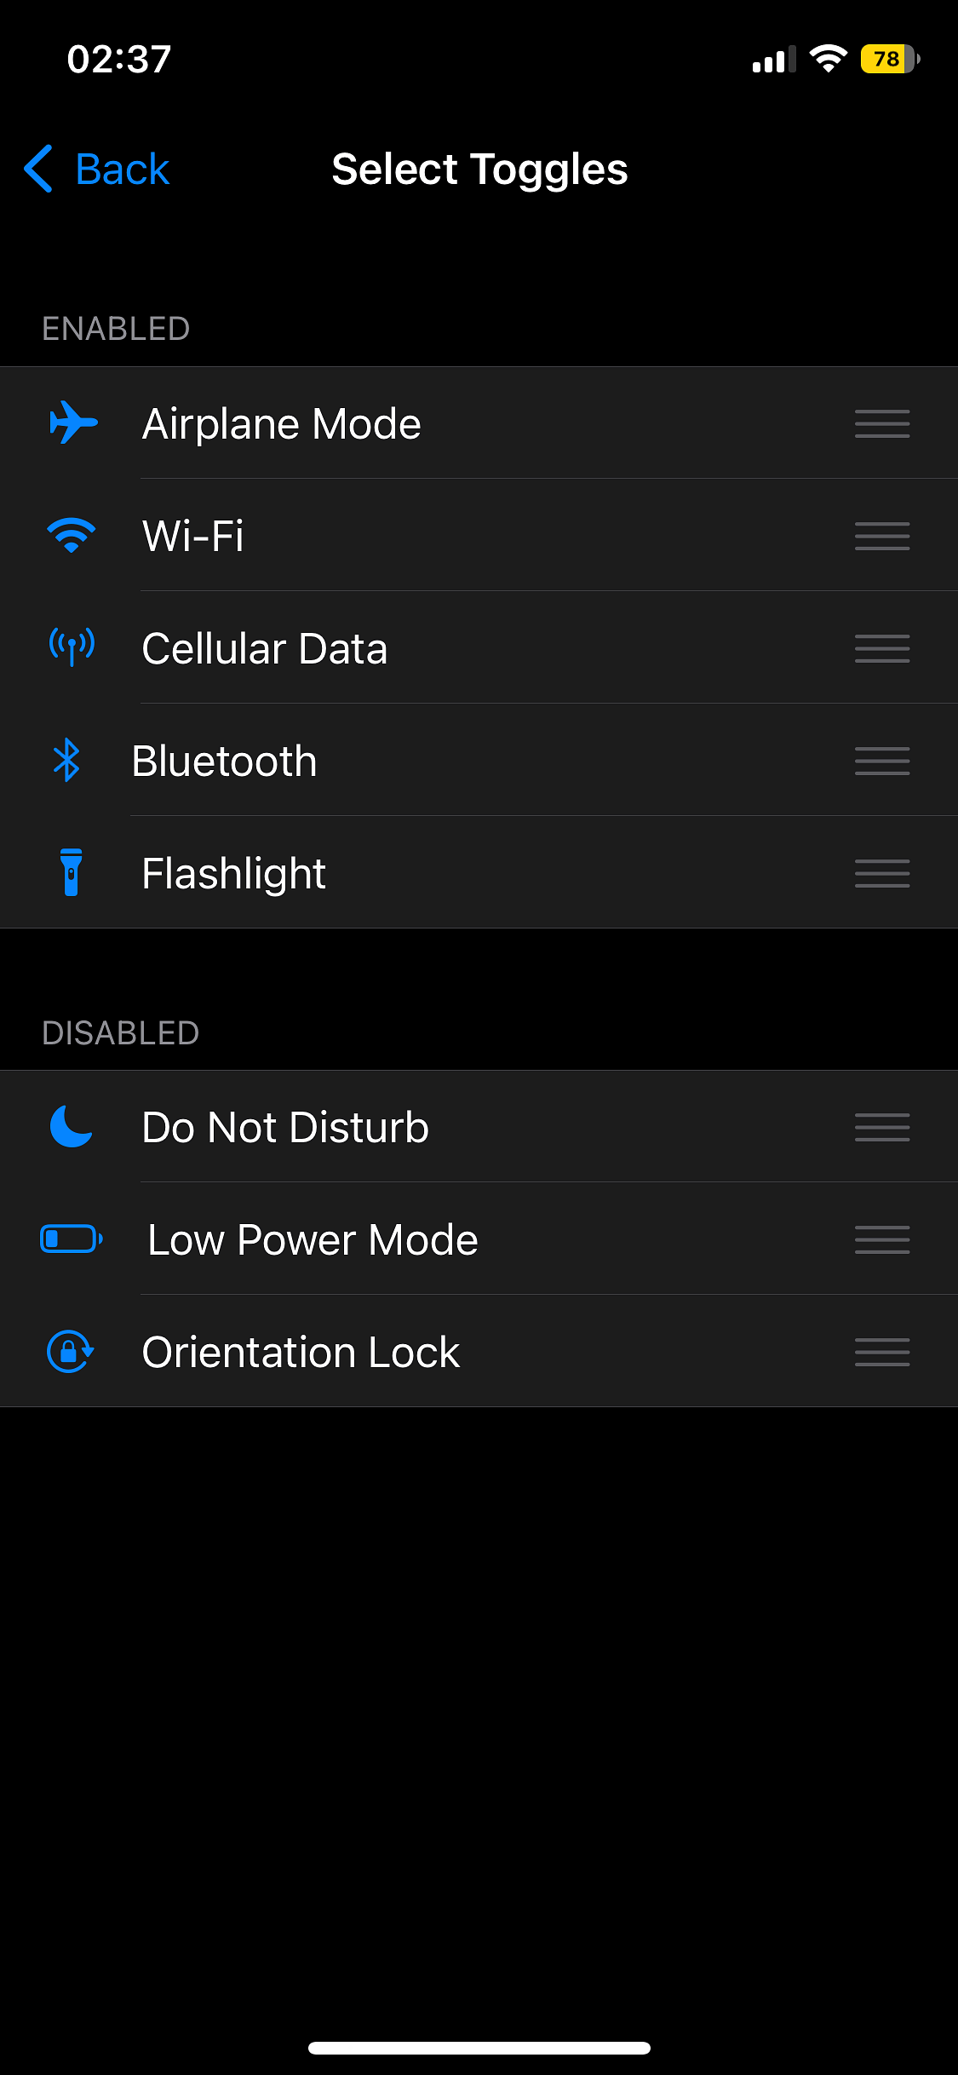Tap the blue back chevron arrow
This screenshot has height=2075, width=958.
point(38,169)
